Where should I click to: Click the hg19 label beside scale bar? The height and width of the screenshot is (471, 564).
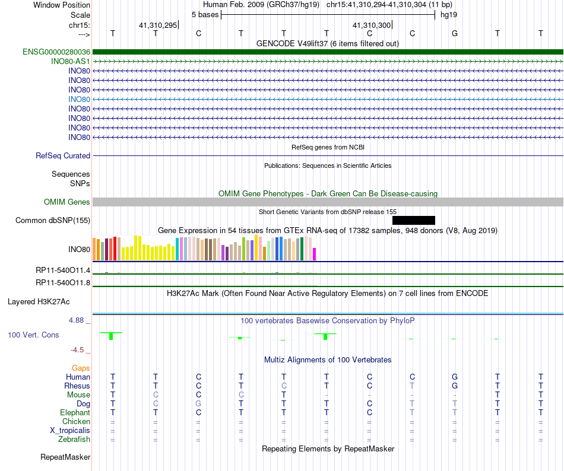(449, 15)
